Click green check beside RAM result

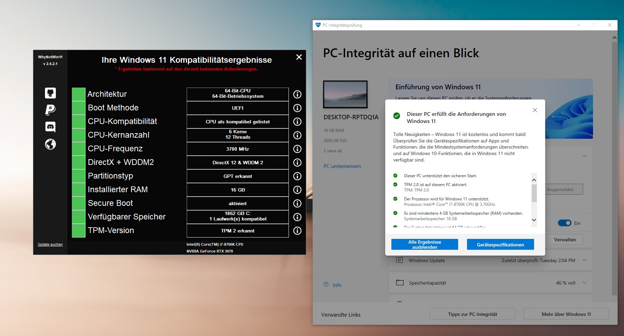(x=395, y=213)
